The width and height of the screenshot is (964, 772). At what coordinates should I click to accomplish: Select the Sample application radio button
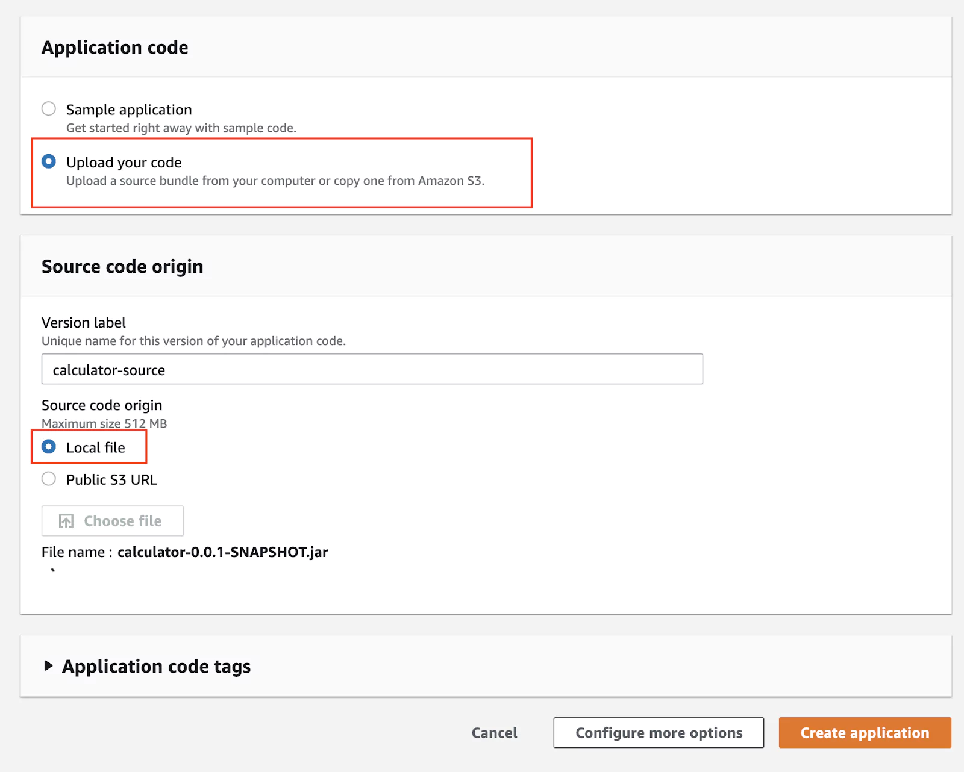click(x=49, y=109)
